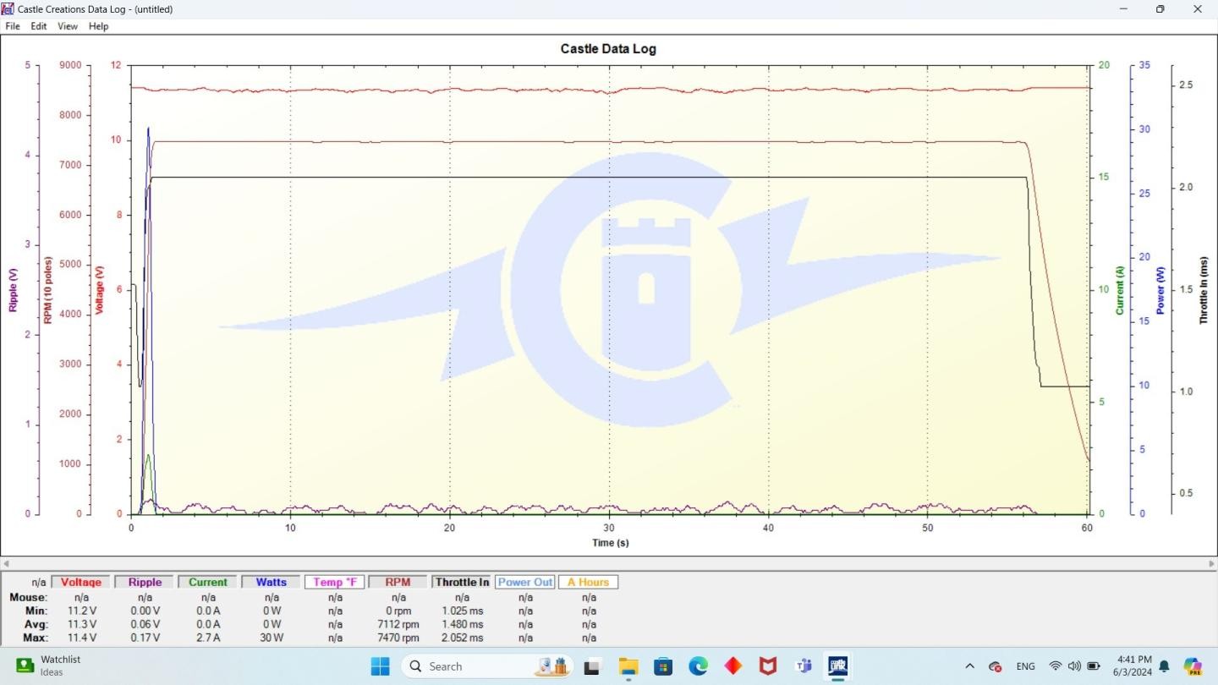Open the red diamond app on taskbar
The width and height of the screenshot is (1218, 685).
733,666
